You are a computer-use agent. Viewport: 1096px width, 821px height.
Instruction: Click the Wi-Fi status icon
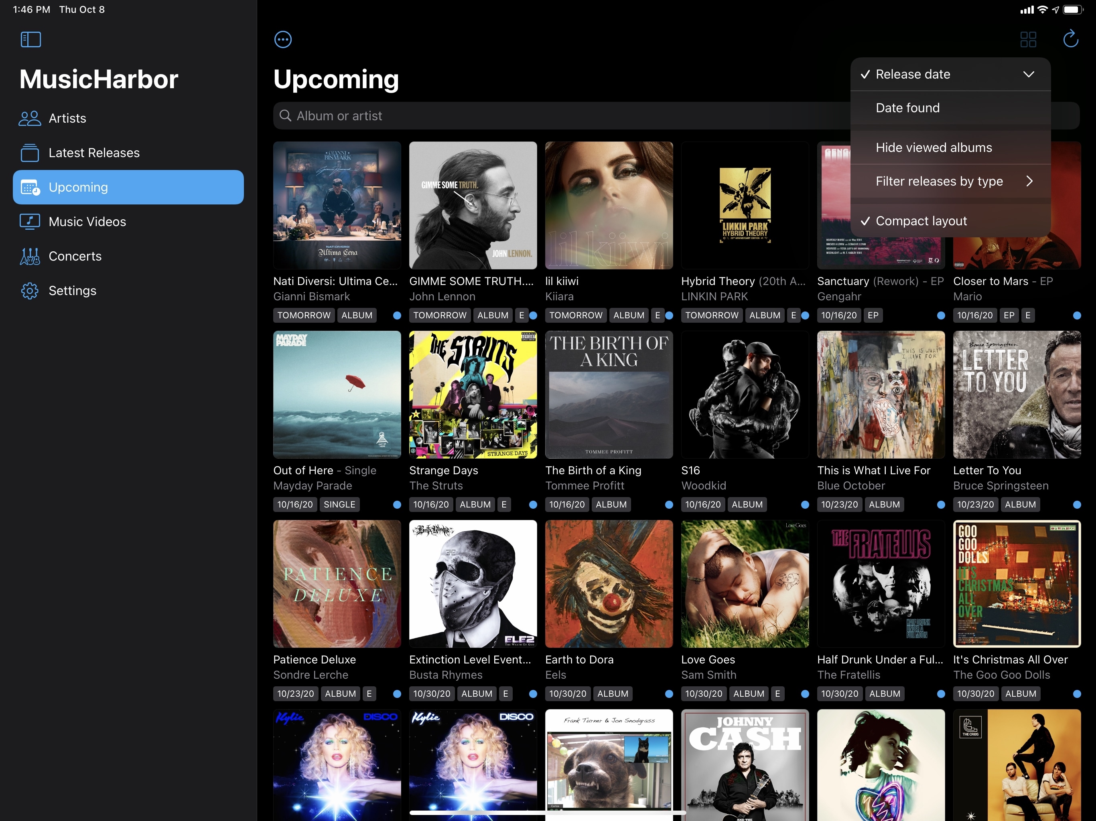pos(1043,9)
